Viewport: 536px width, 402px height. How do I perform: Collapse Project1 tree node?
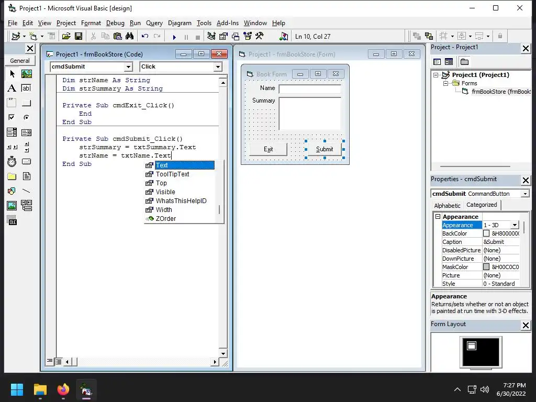[x=436, y=75]
